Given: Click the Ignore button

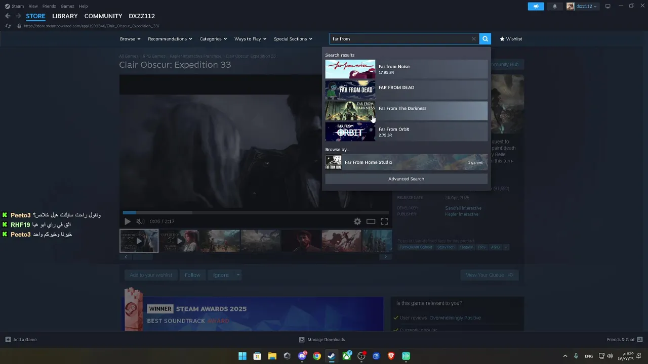Looking at the screenshot, I should 221,275.
